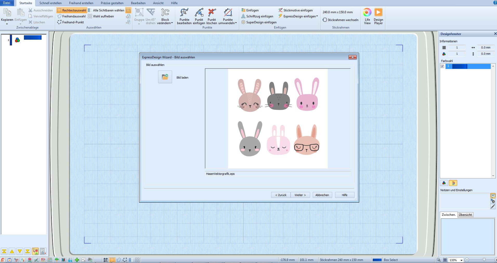497x263 pixels.
Task: Open the zoom percentage dropdown
Action: tap(461, 260)
